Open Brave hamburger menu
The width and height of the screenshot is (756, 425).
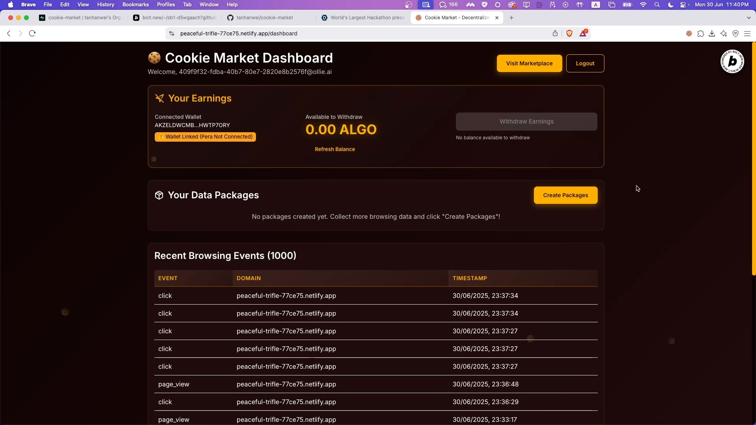point(747,34)
